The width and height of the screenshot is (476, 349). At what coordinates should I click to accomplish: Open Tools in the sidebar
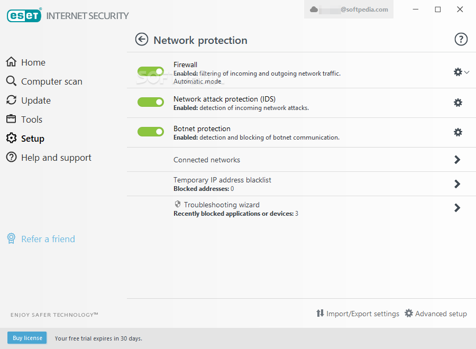pos(32,120)
